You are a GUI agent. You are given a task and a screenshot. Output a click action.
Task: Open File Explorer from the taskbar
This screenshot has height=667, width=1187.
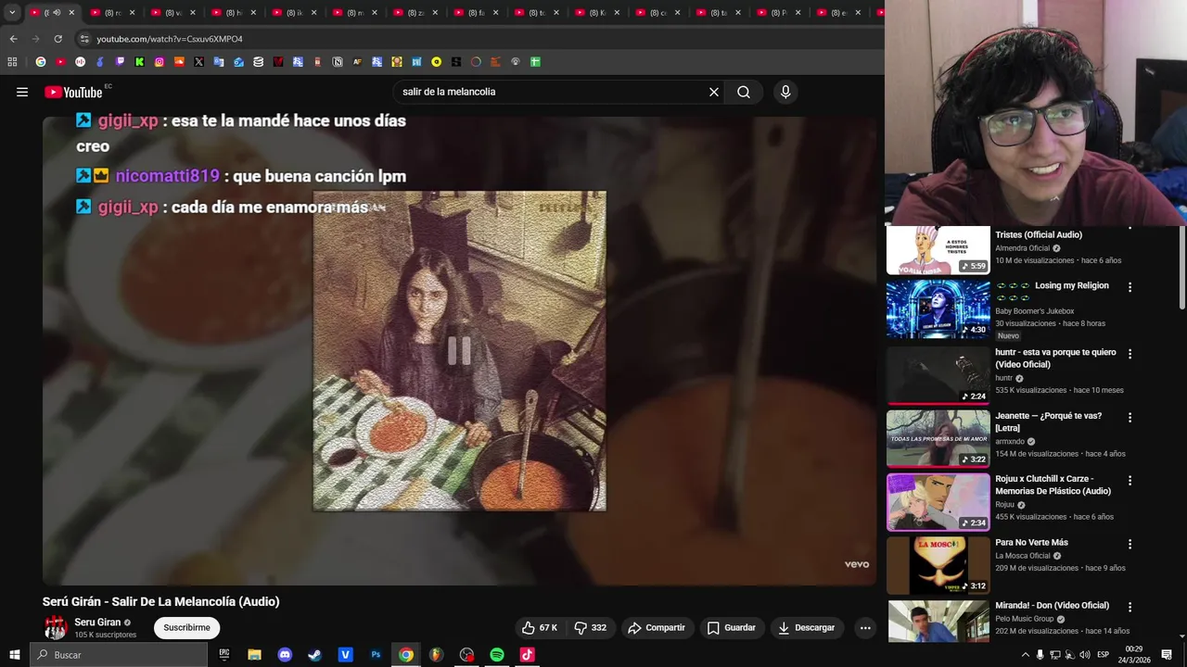pyautogui.click(x=254, y=655)
